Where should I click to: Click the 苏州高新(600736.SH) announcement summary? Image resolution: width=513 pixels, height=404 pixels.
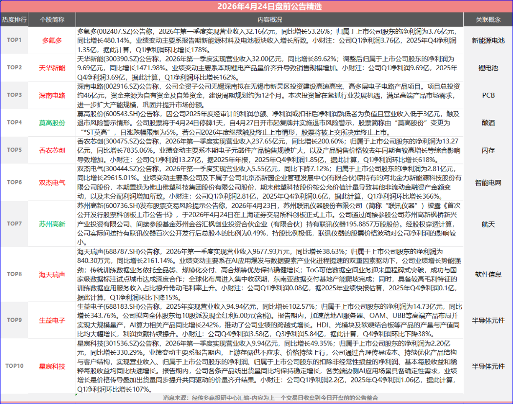(x=269, y=224)
